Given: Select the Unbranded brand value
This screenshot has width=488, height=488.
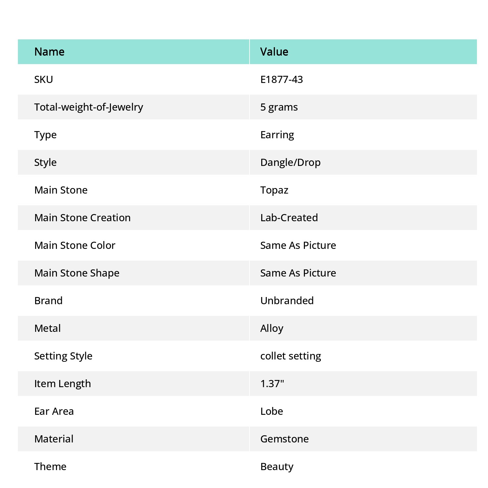Looking at the screenshot, I should coord(287,301).
